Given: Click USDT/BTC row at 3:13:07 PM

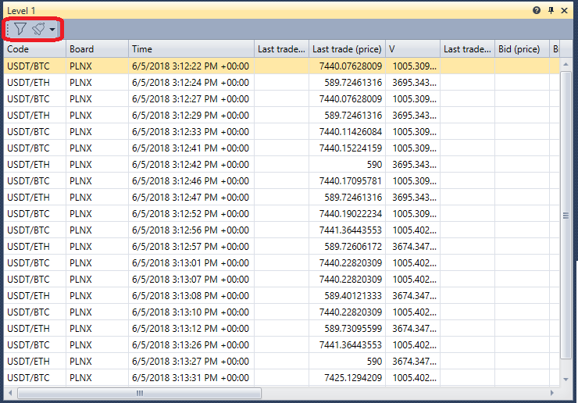Looking at the screenshot, I should click(x=282, y=280).
